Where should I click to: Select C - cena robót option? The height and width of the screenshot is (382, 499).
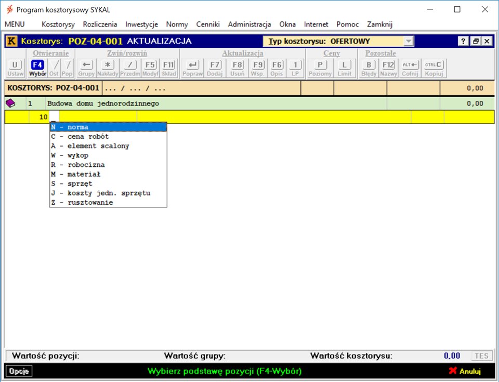pos(108,137)
